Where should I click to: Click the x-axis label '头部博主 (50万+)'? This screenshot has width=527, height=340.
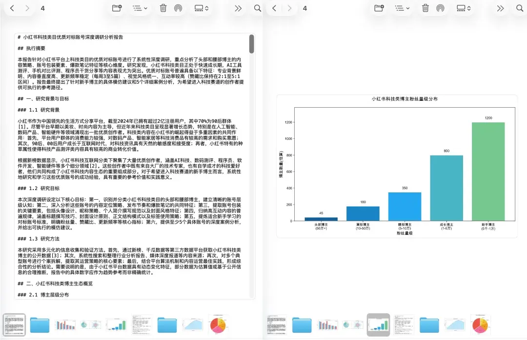tap(321, 227)
